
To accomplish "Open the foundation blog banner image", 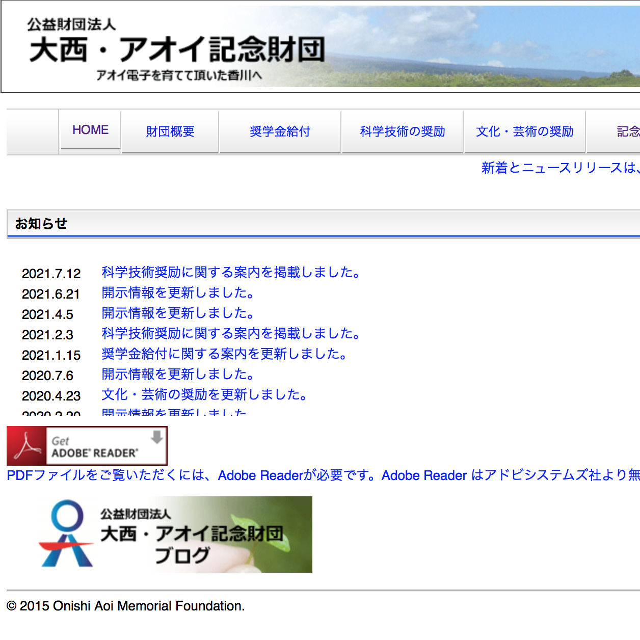I will tap(175, 535).
